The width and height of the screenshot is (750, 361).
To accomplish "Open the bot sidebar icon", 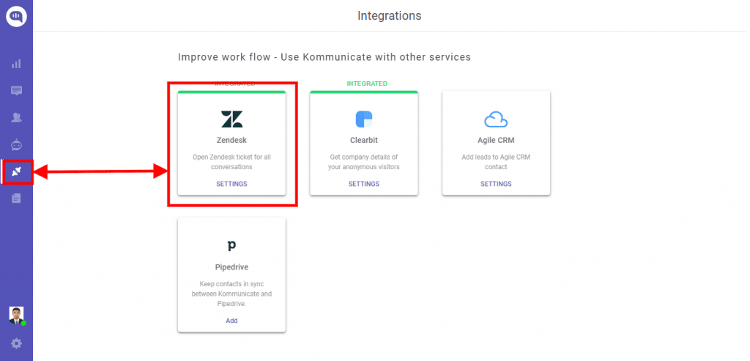I will coord(16,144).
